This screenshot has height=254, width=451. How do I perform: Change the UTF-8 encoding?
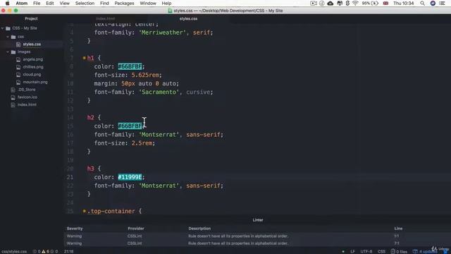point(366,251)
